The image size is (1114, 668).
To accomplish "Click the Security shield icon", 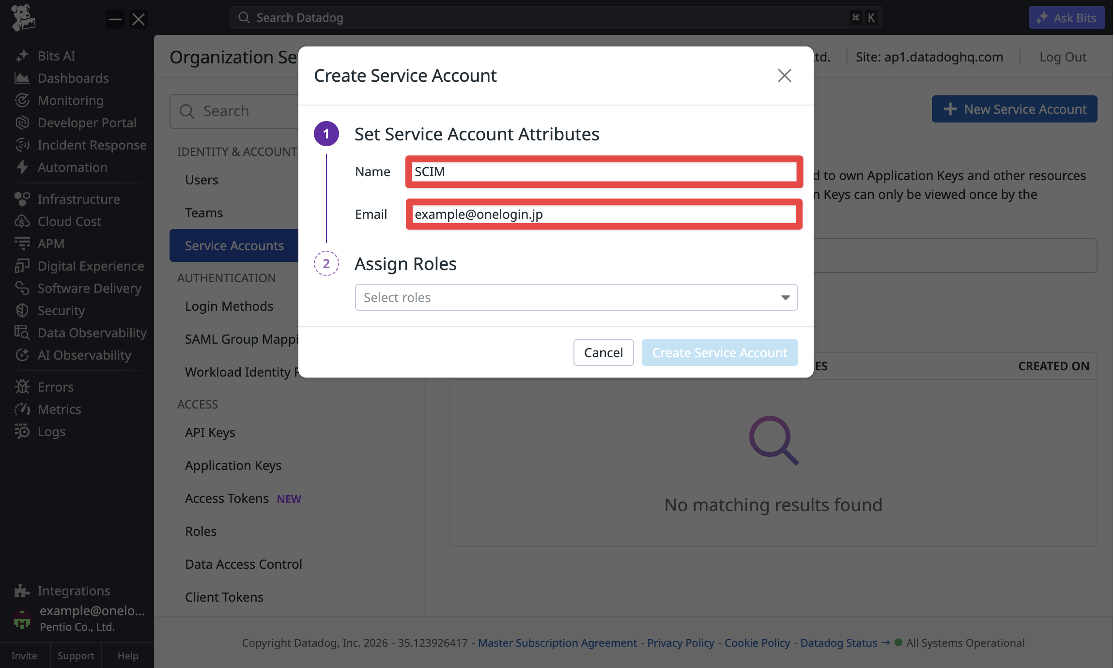I will pos(22,310).
